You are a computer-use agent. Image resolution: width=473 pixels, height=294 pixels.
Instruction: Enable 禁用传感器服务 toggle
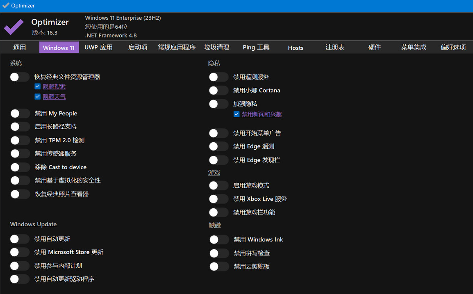tap(20, 153)
